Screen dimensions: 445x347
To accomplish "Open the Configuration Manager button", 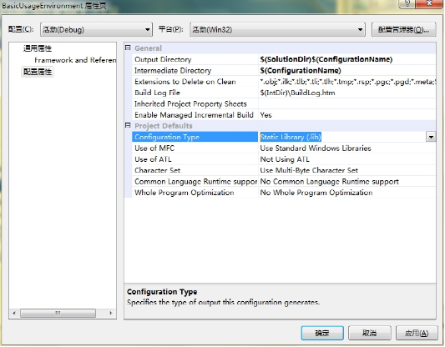I will click(403, 29).
